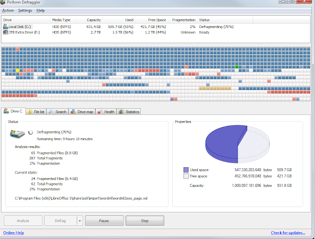Click the yellow block in the drive map
Viewport: 315px width, 239px height.
[18, 70]
